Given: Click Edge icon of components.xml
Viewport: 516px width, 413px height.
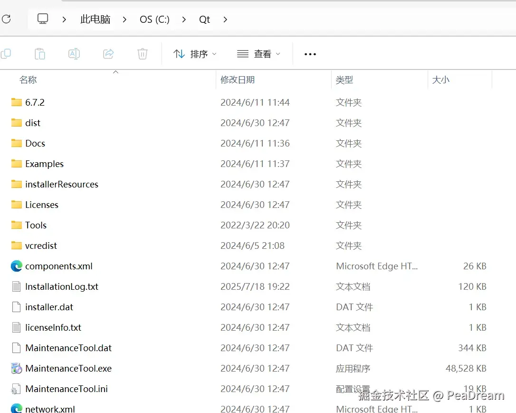Looking at the screenshot, I should click(x=17, y=266).
